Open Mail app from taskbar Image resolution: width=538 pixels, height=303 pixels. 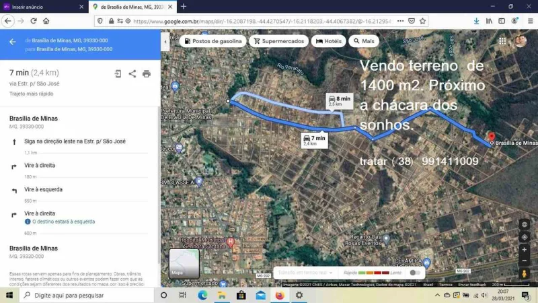coord(260,295)
